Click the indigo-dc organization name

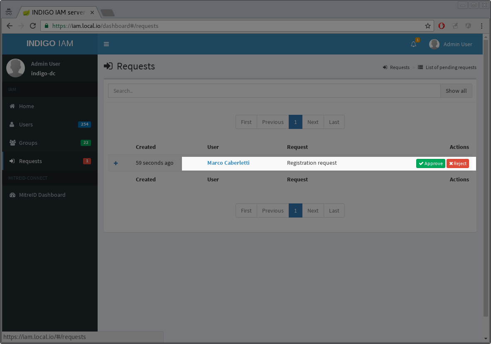[x=43, y=73]
